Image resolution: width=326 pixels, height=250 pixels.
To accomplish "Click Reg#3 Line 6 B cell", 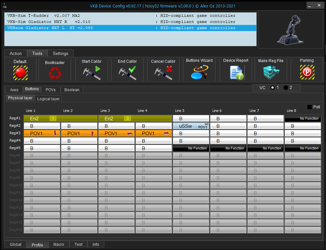I will click(228, 133).
